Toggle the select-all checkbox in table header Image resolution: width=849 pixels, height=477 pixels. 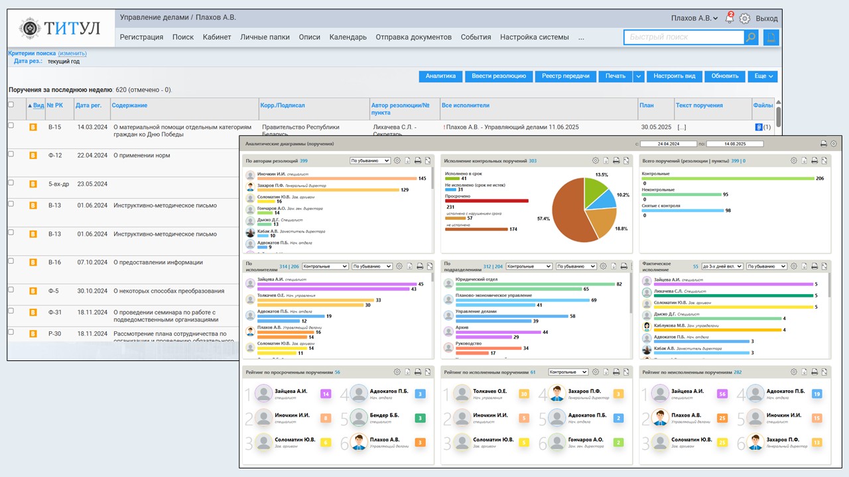pos(11,105)
